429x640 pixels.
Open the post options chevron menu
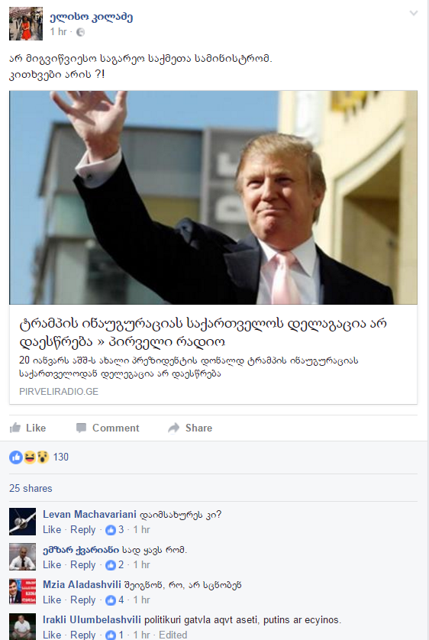click(x=414, y=13)
